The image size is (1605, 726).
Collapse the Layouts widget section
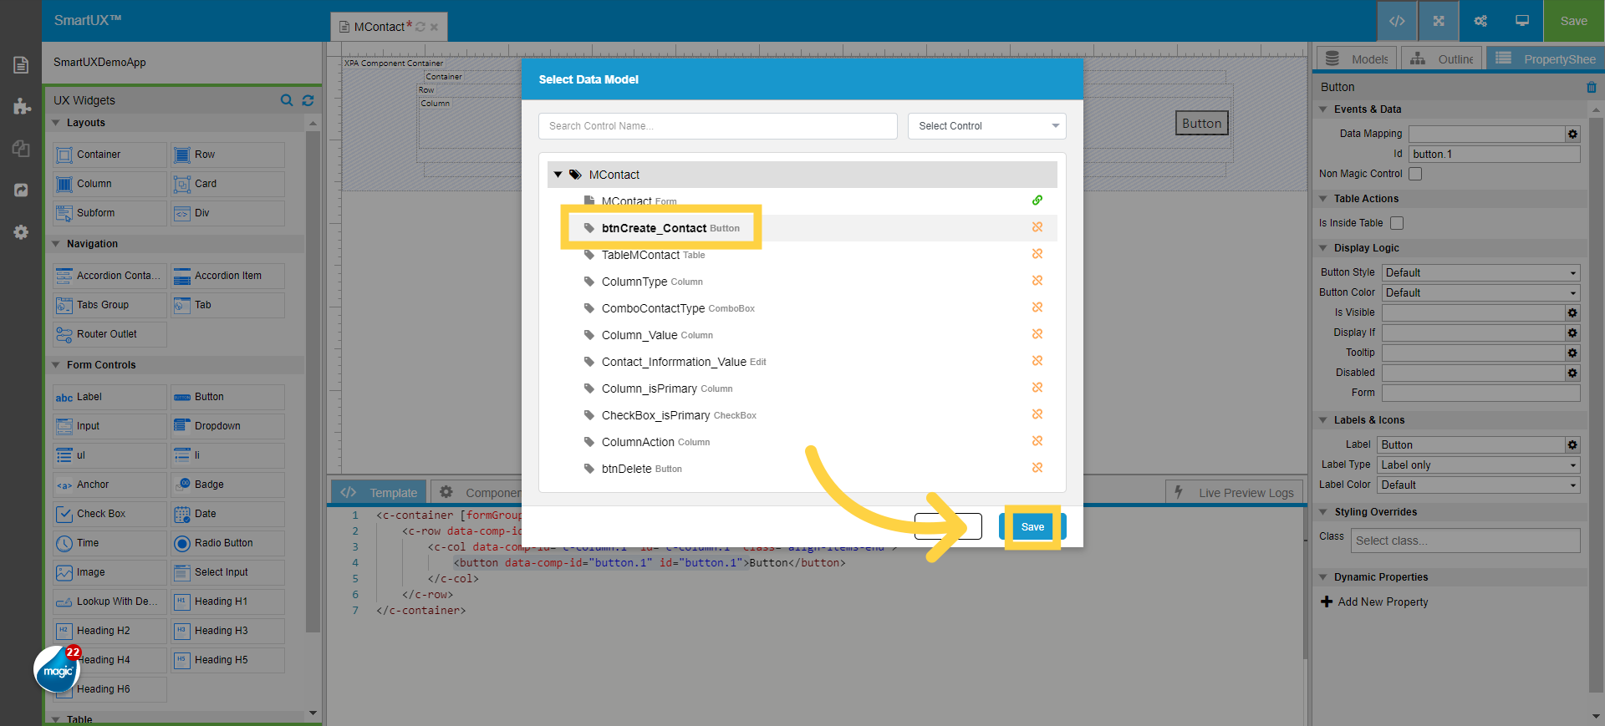coord(56,123)
